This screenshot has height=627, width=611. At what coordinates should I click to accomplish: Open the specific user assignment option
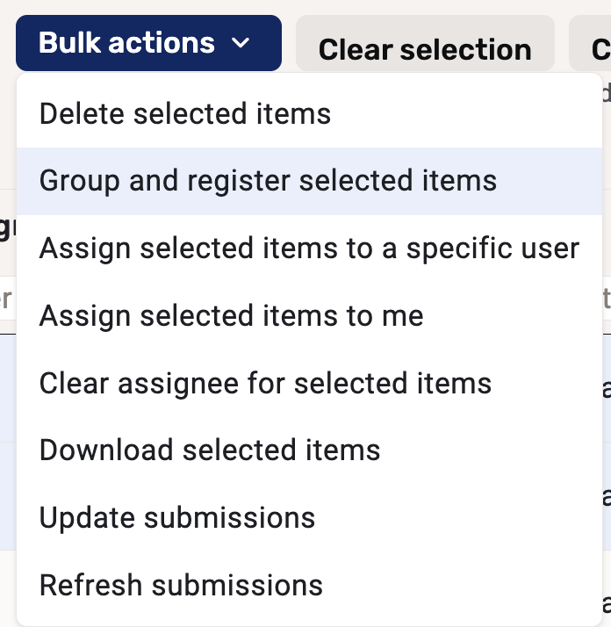pos(309,249)
